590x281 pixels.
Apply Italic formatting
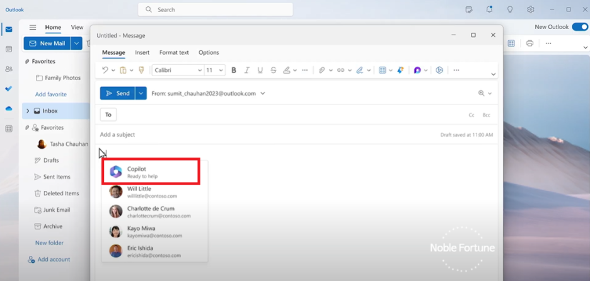247,70
